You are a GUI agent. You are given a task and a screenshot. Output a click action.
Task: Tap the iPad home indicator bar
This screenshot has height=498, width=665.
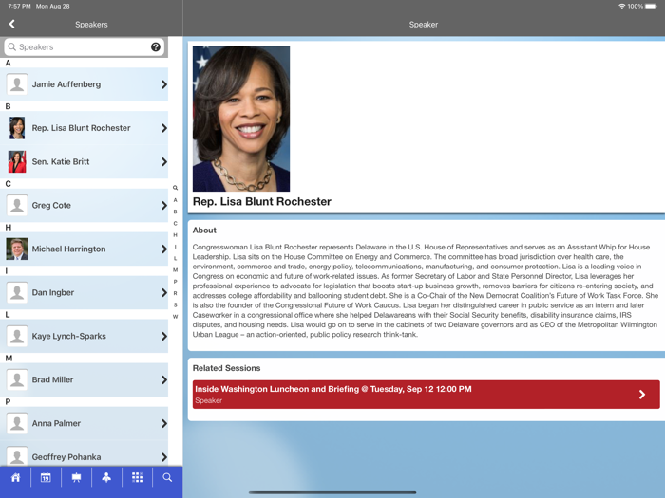coord(332,492)
